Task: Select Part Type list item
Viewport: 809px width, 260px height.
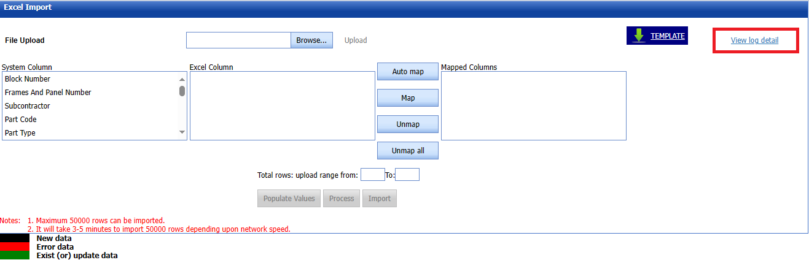Action: click(20, 133)
